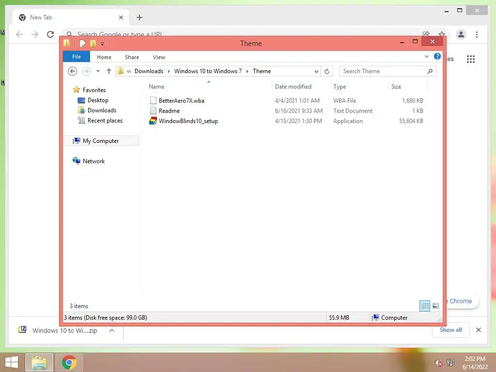Click the Downloads breadcrumb in address bar
The height and width of the screenshot is (372, 496).
click(x=149, y=71)
